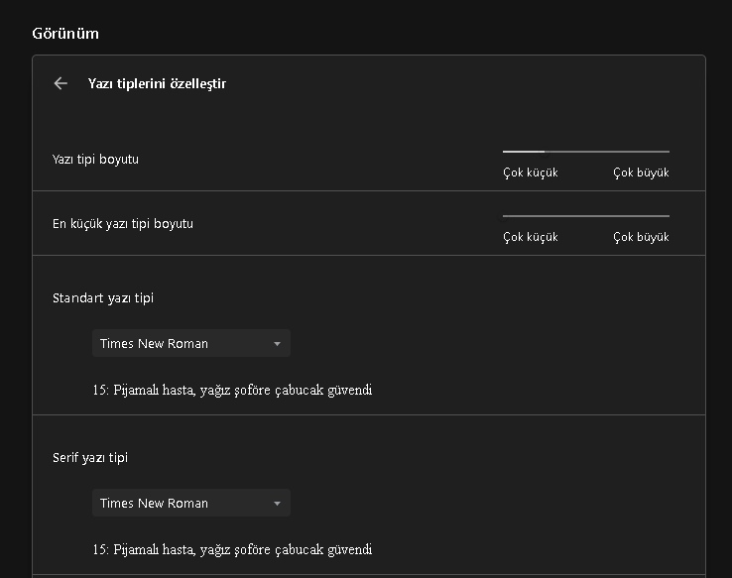
Task: Click Çok küçük under Yazı tipi boyutu slider
Action: 531,173
